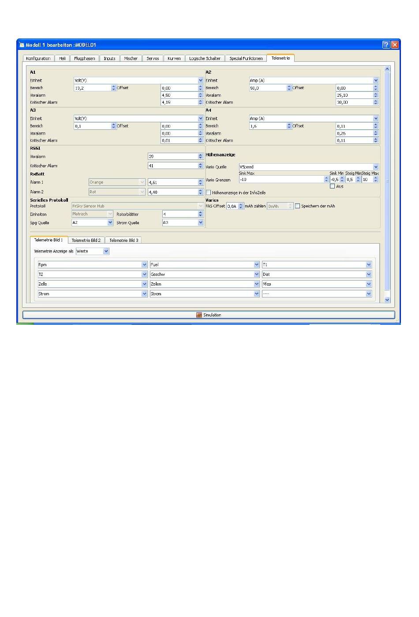Open the A2 Einheit dropdown showing Amp (A)
Viewport: 419px width, 617px height.
click(314, 80)
